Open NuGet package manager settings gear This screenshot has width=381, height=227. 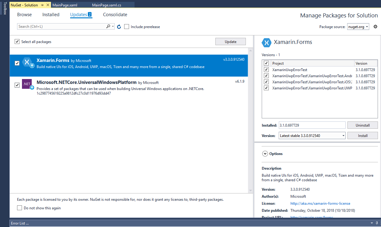pyautogui.click(x=375, y=27)
